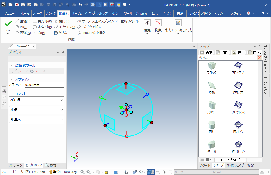The height and width of the screenshot is (175, 271).
Task: Pin the プロパティ panel
Action: click(63, 52)
